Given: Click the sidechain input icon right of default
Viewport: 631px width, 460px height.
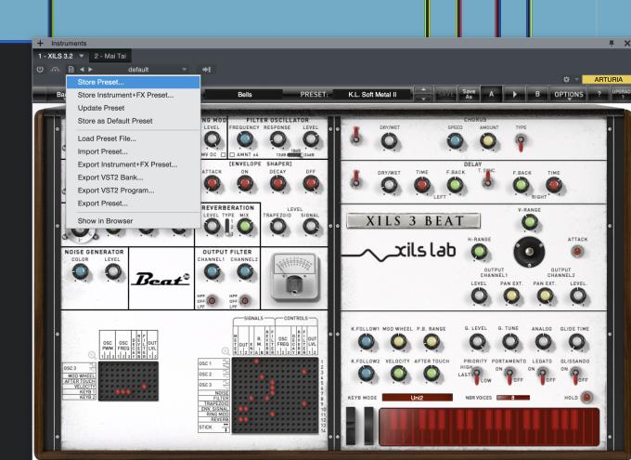Looking at the screenshot, I should click(x=206, y=70).
